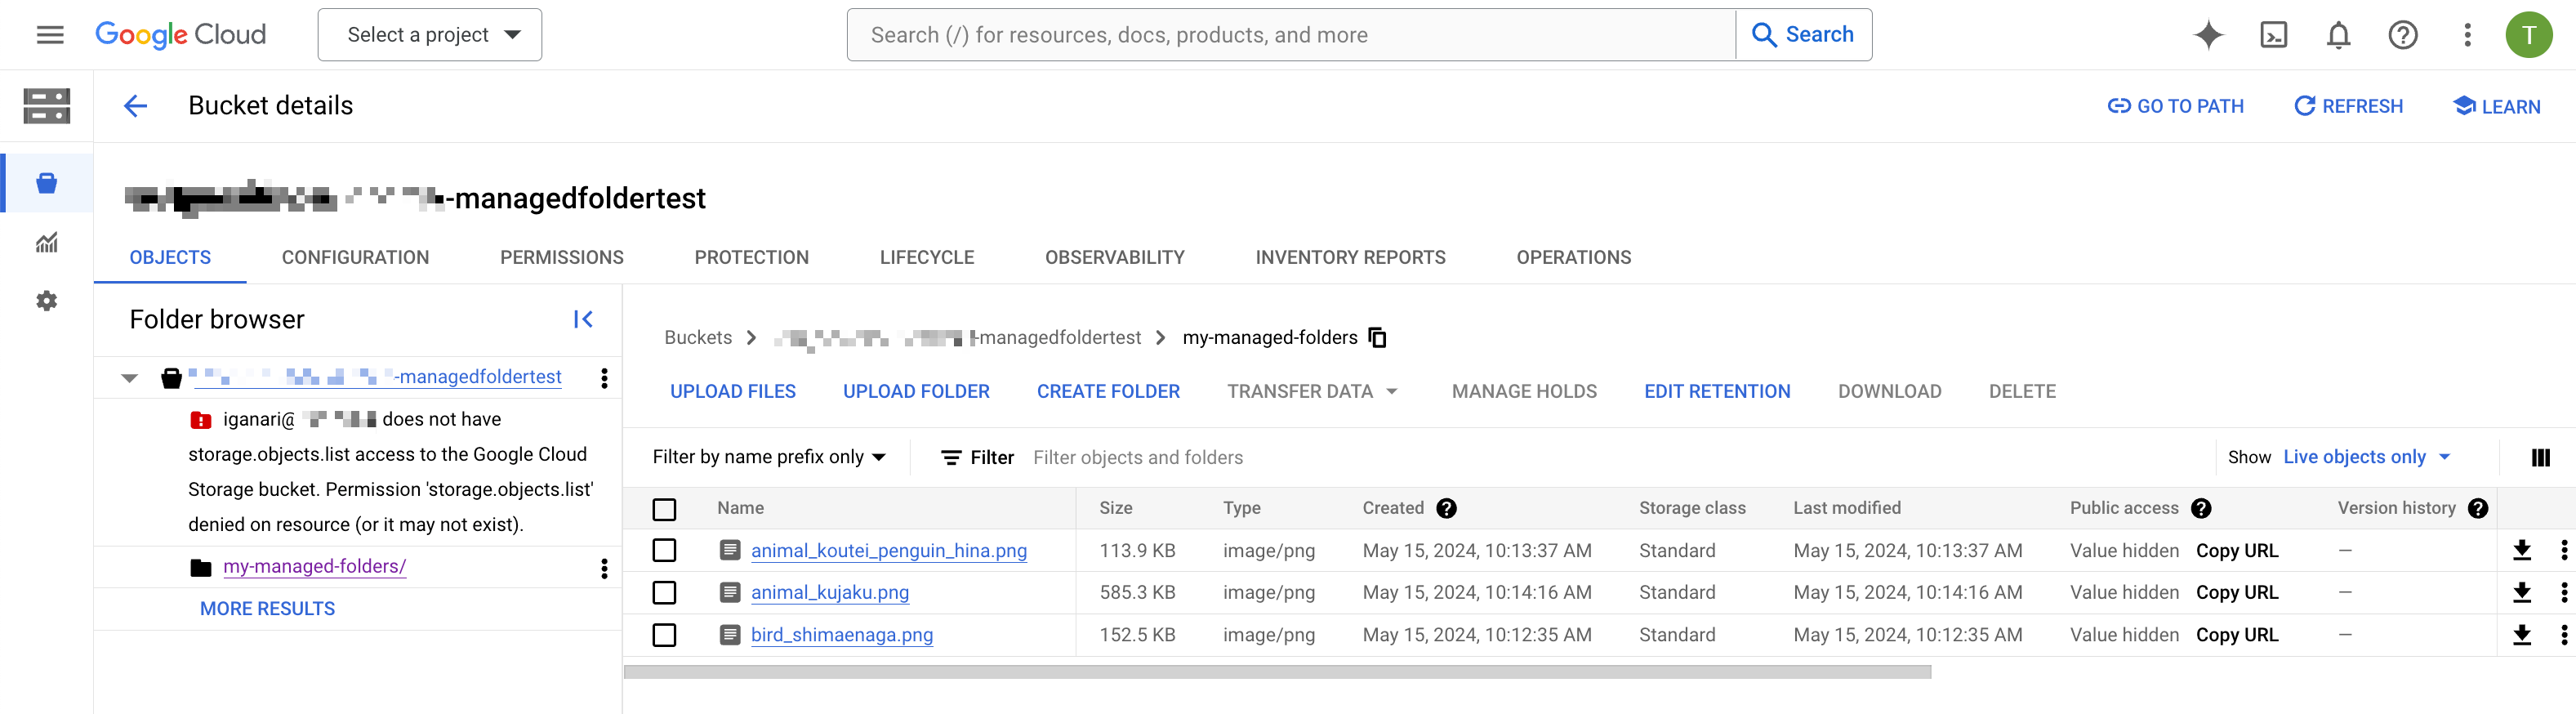Open column display options icon
2576x714 pixels.
click(2540, 457)
